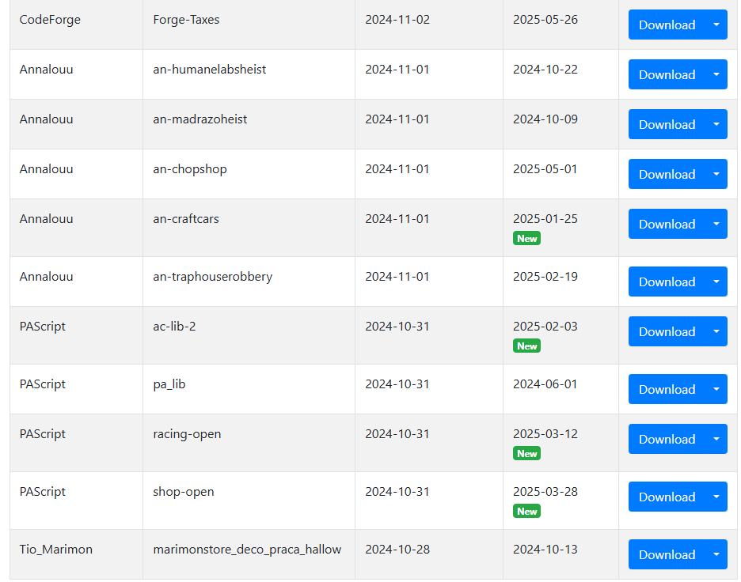The width and height of the screenshot is (741, 582).
Task: Download racing-open resource
Action: click(x=667, y=439)
